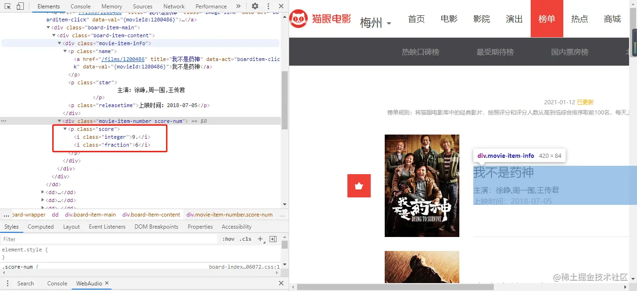637x291 pixels.
Task: Activate the inspect element picker icon
Action: point(8,6)
